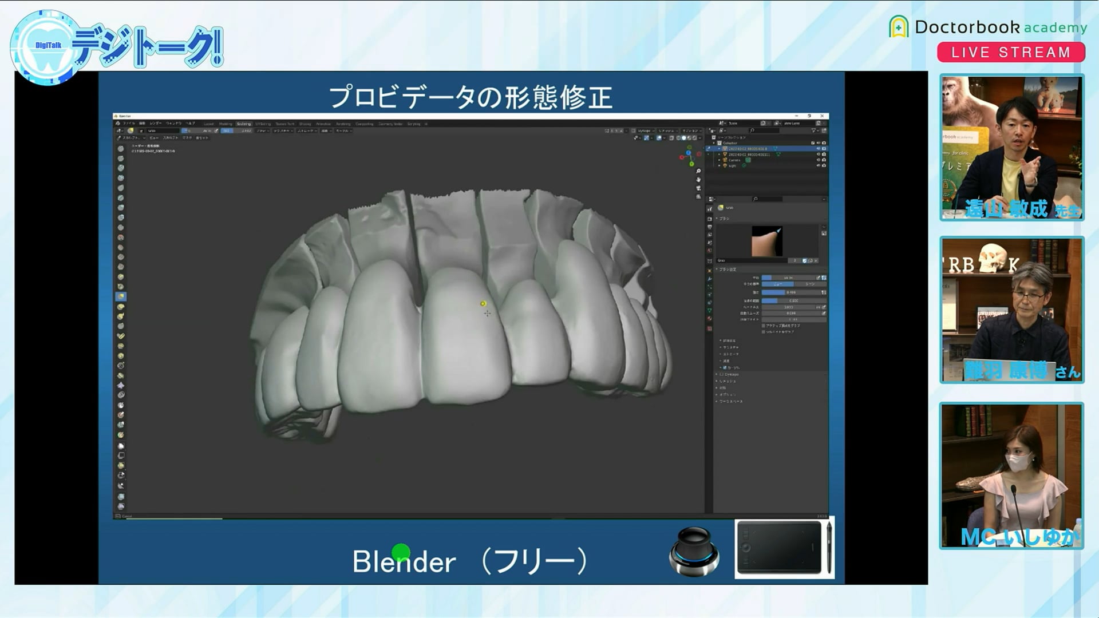Toggle eye icon of selected 2022-03-02 mesh

coord(819,149)
